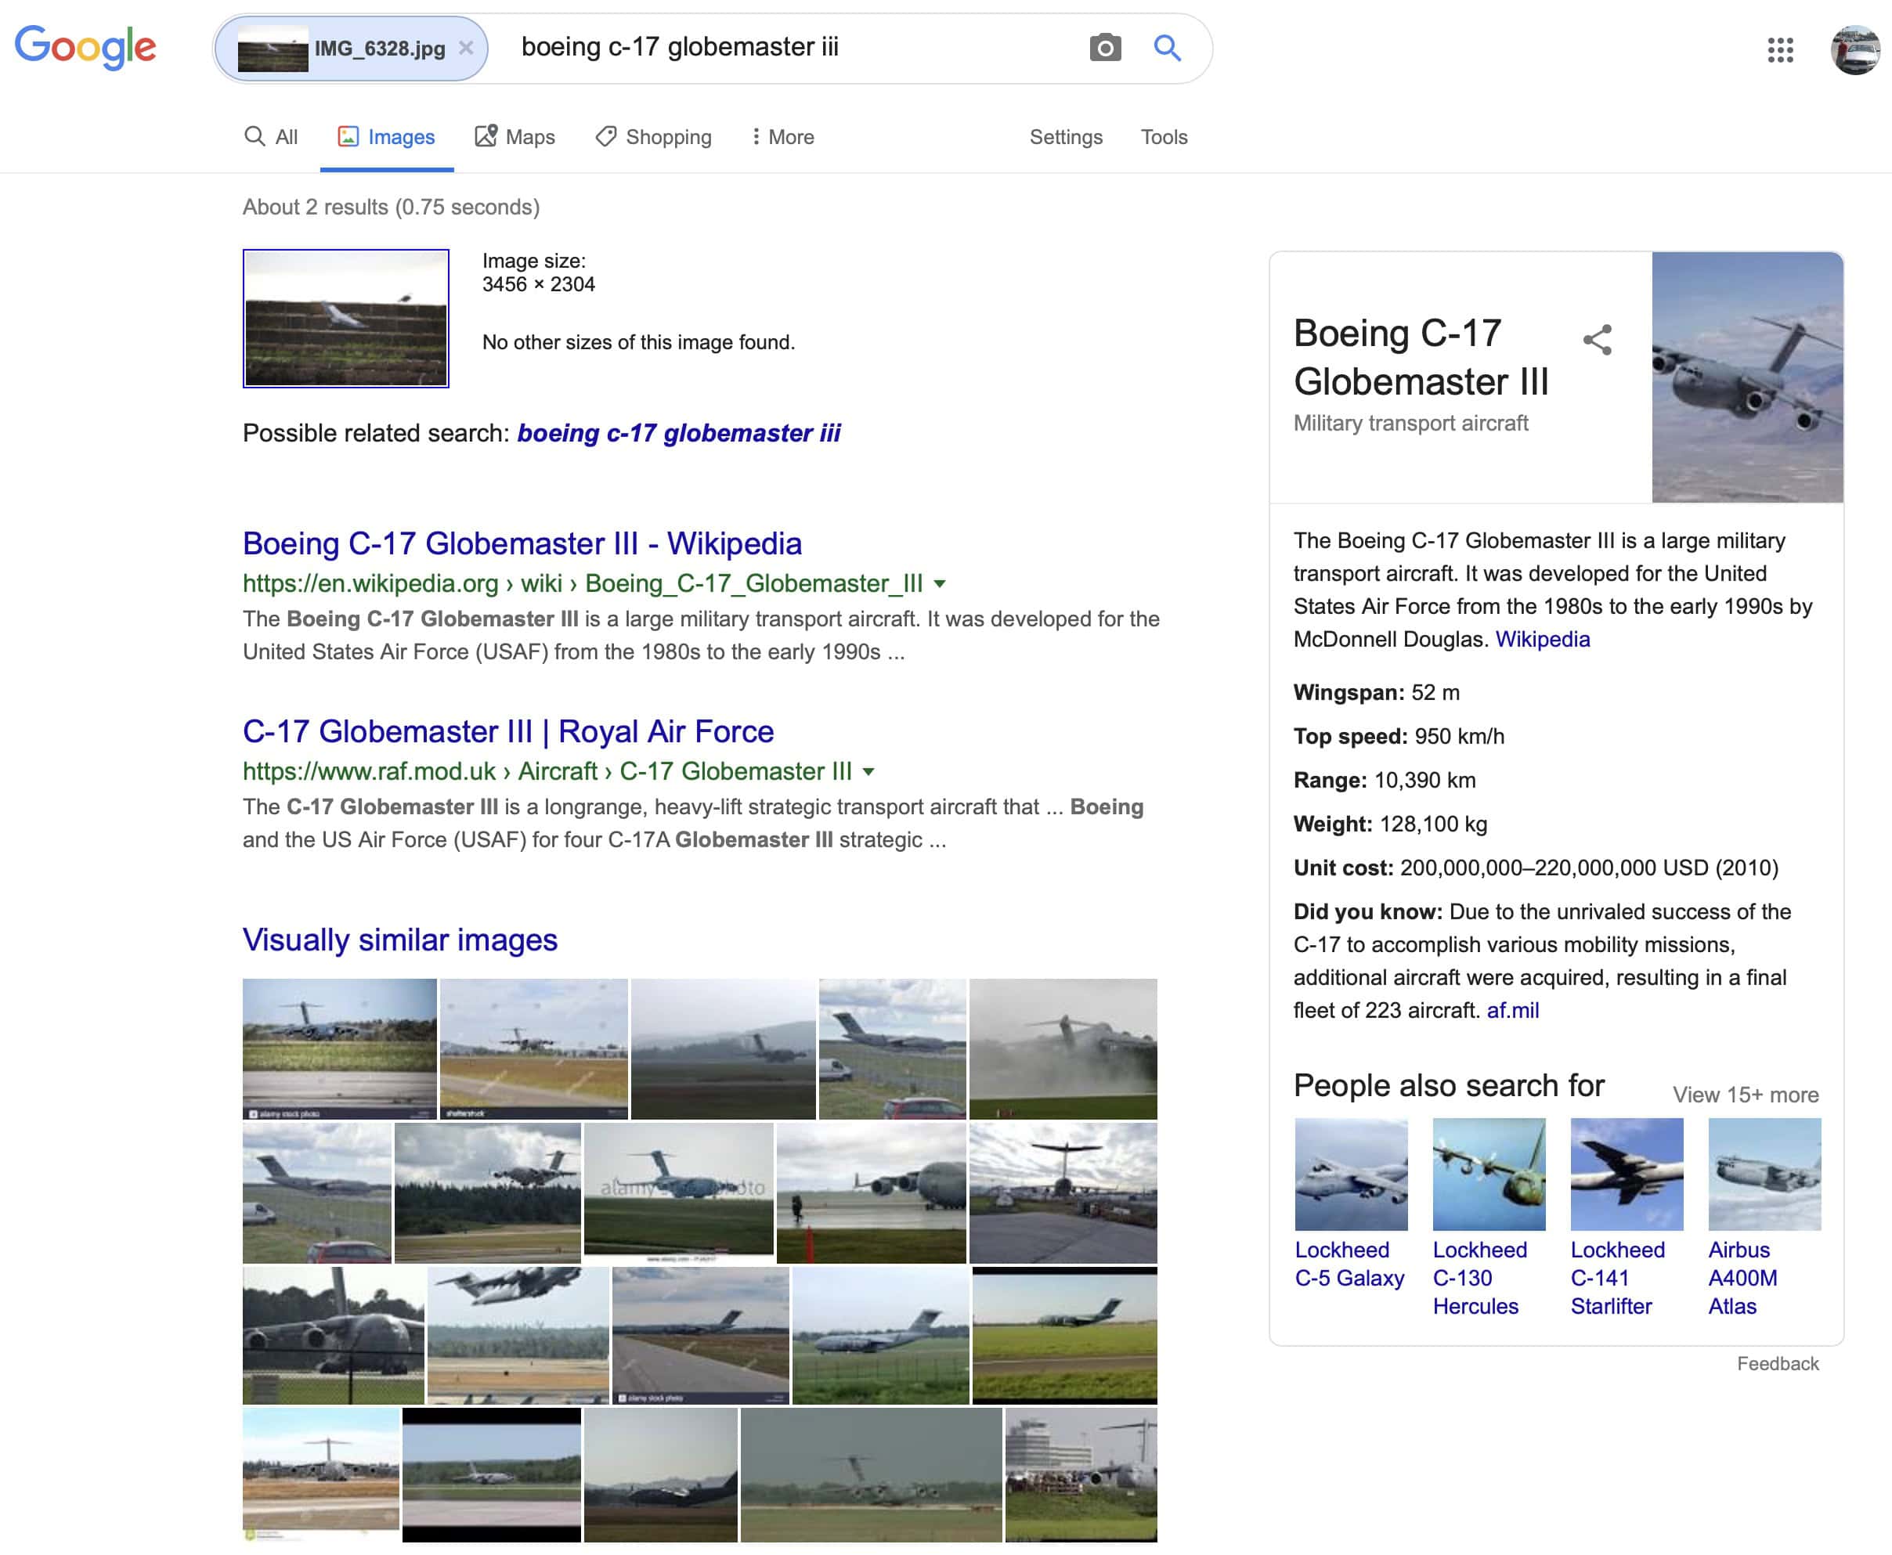The height and width of the screenshot is (1555, 1892).
Task: Open the Shopping tab
Action: (654, 137)
